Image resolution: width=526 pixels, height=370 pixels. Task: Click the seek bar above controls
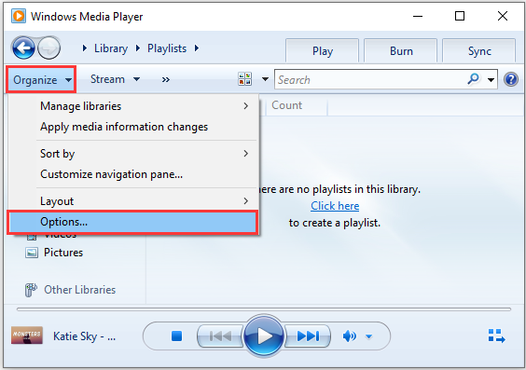[x=264, y=309]
